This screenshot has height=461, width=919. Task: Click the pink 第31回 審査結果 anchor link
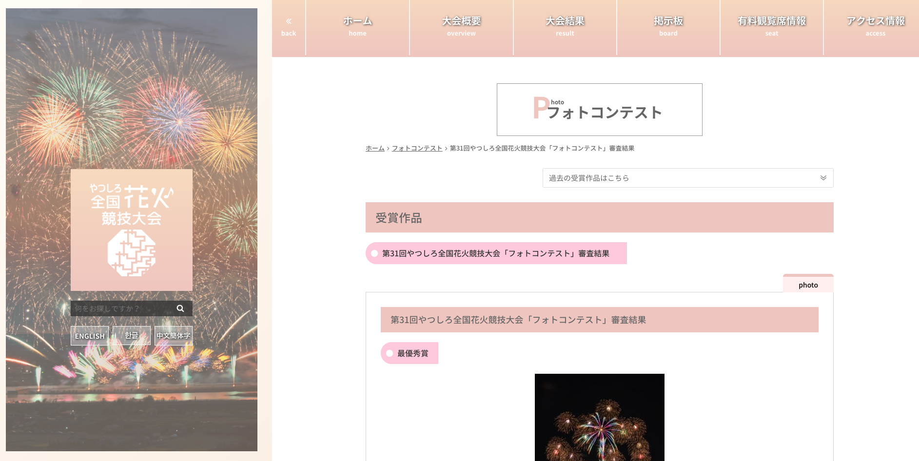[x=496, y=253]
